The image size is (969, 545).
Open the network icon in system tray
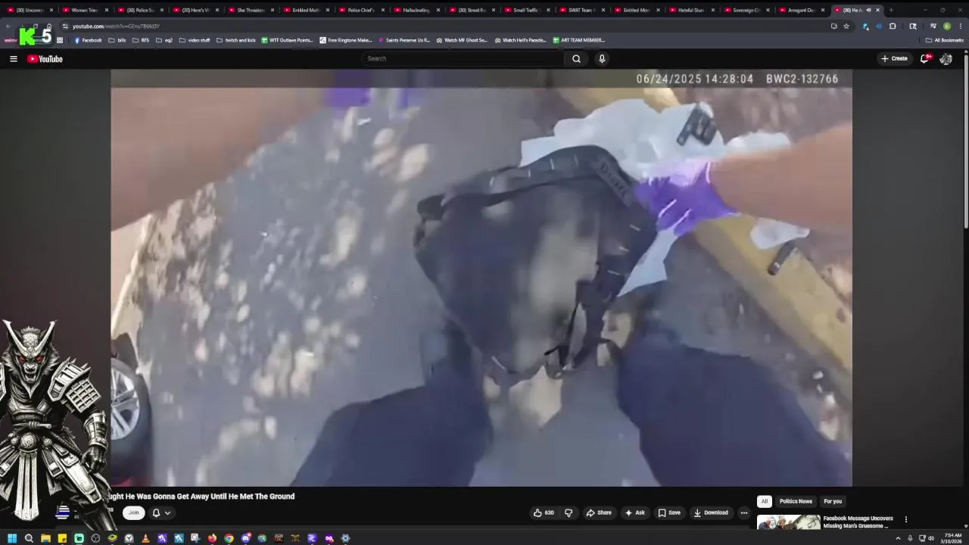921,538
